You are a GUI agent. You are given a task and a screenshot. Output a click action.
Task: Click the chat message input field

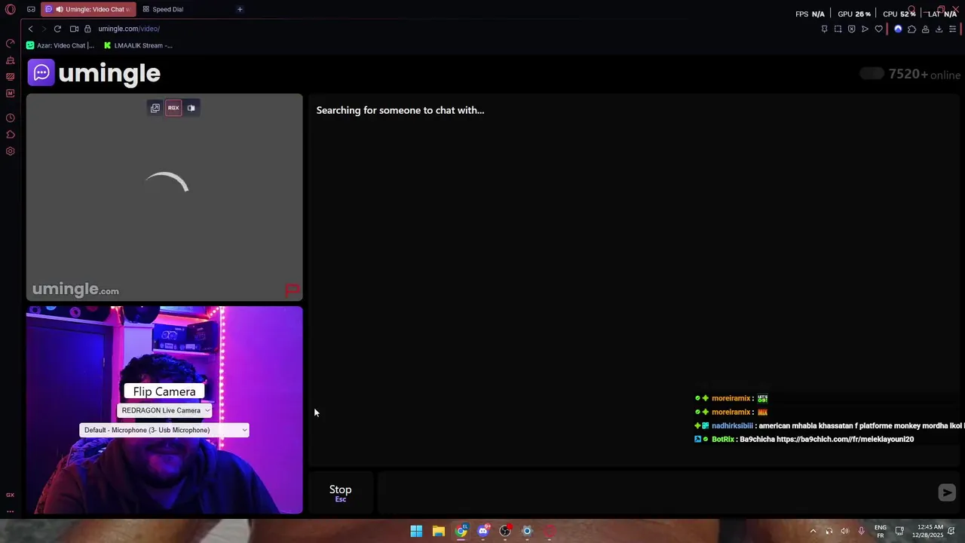pos(656,492)
